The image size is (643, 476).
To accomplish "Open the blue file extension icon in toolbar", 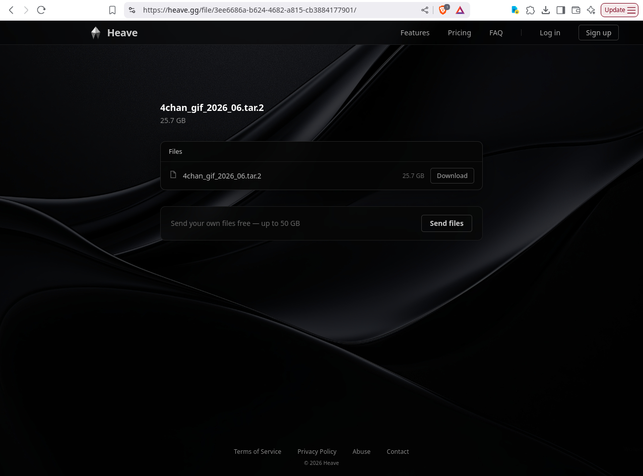I will [x=515, y=10].
